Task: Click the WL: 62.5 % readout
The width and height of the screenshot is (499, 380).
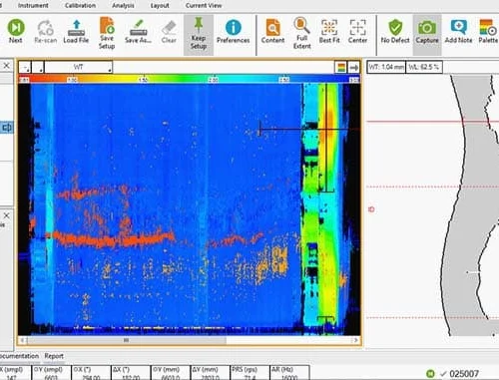Action: (x=424, y=67)
